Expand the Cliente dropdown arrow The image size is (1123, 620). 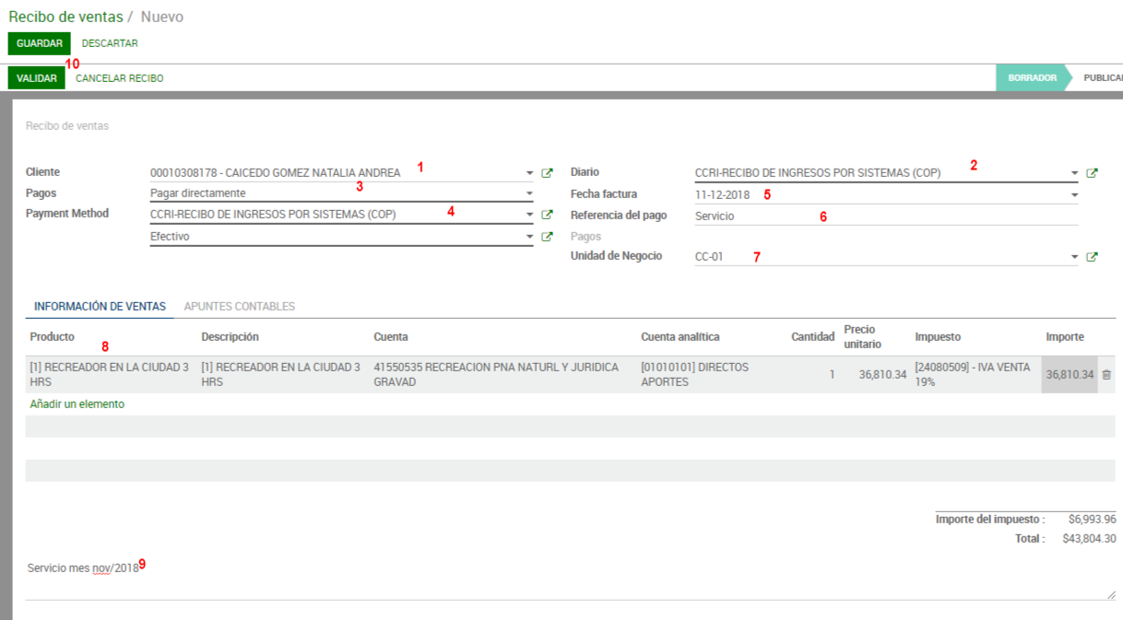[x=529, y=173]
